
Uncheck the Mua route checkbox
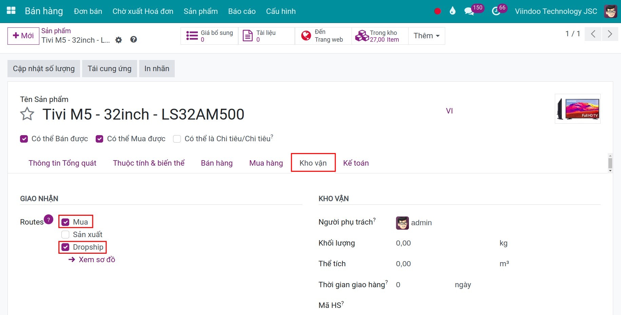tap(65, 222)
